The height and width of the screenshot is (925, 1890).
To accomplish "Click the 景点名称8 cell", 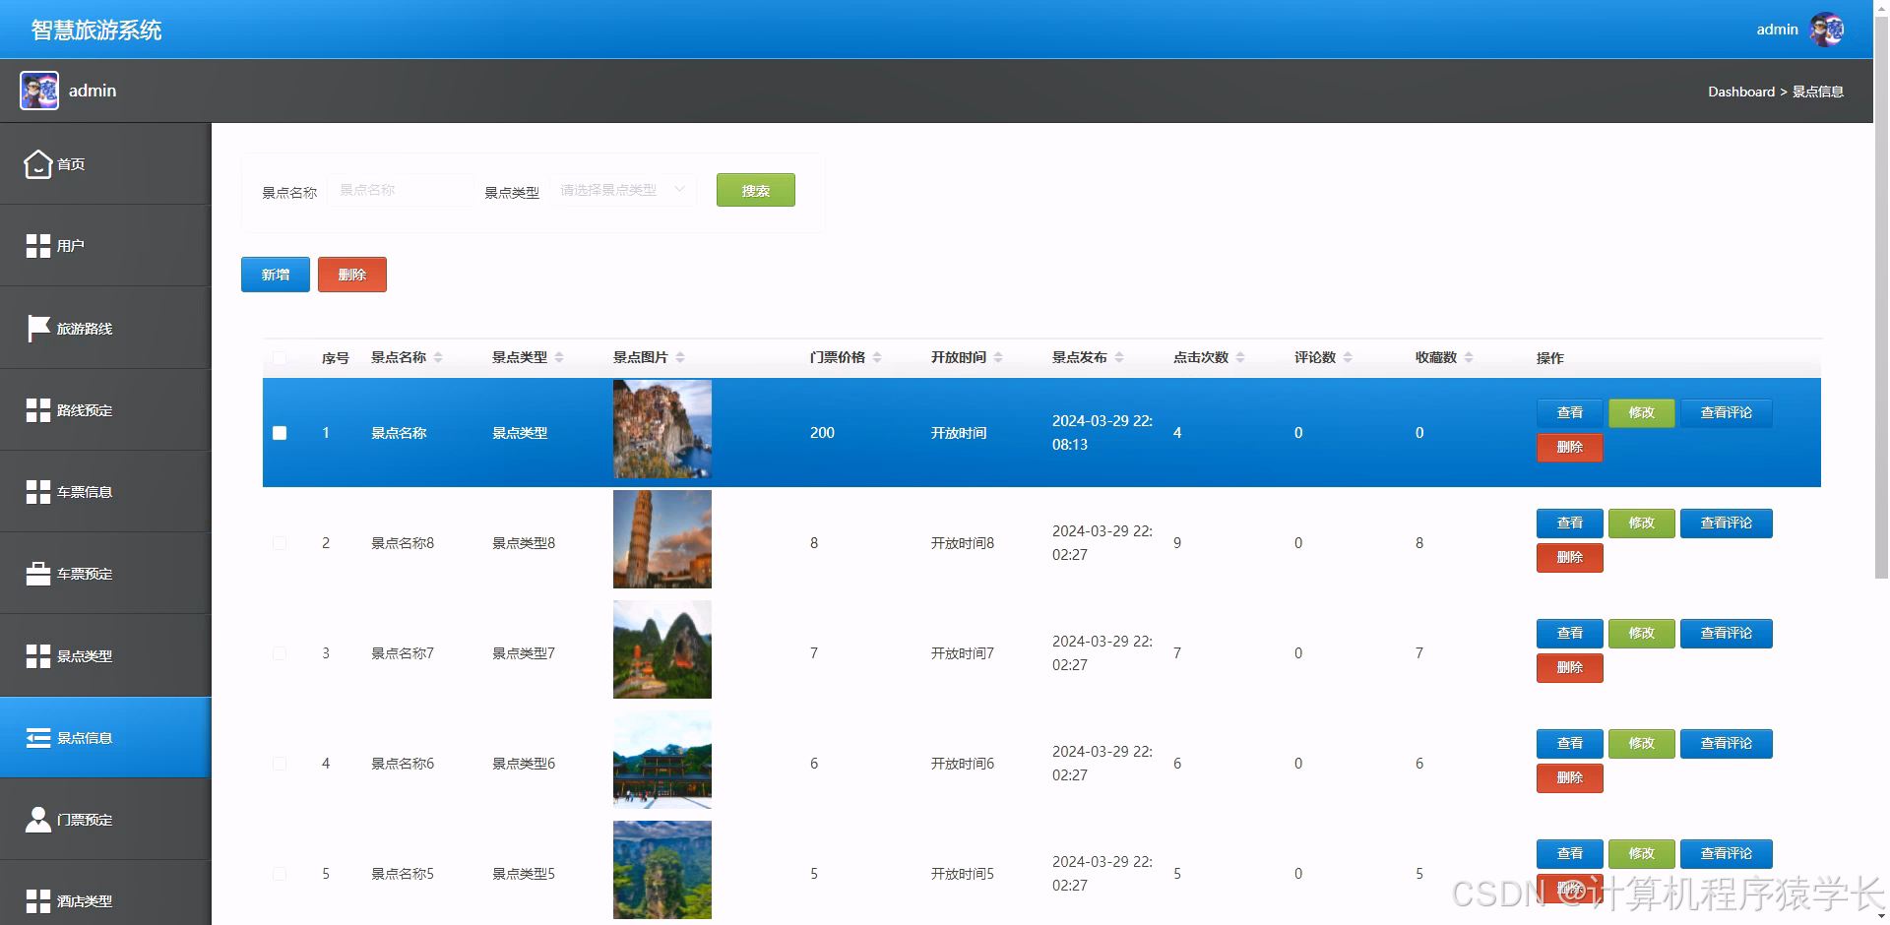I will point(403,543).
